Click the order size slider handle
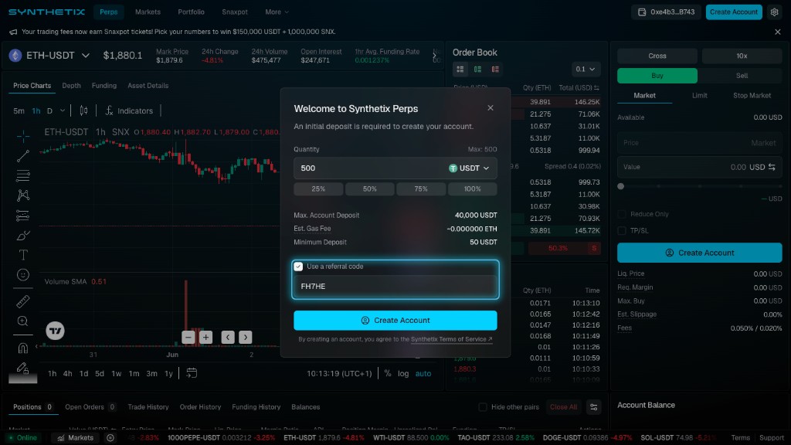The width and height of the screenshot is (791, 445). coord(621,186)
